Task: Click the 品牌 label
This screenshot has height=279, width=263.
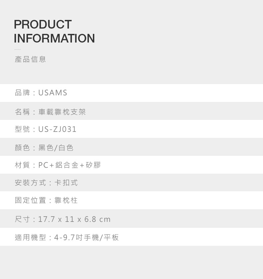Action: click(x=22, y=93)
